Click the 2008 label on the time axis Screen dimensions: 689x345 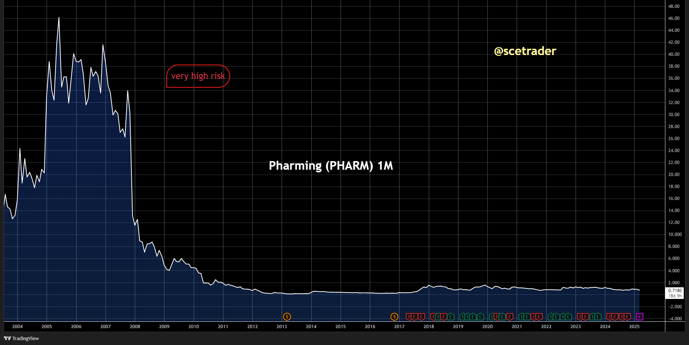pos(135,327)
